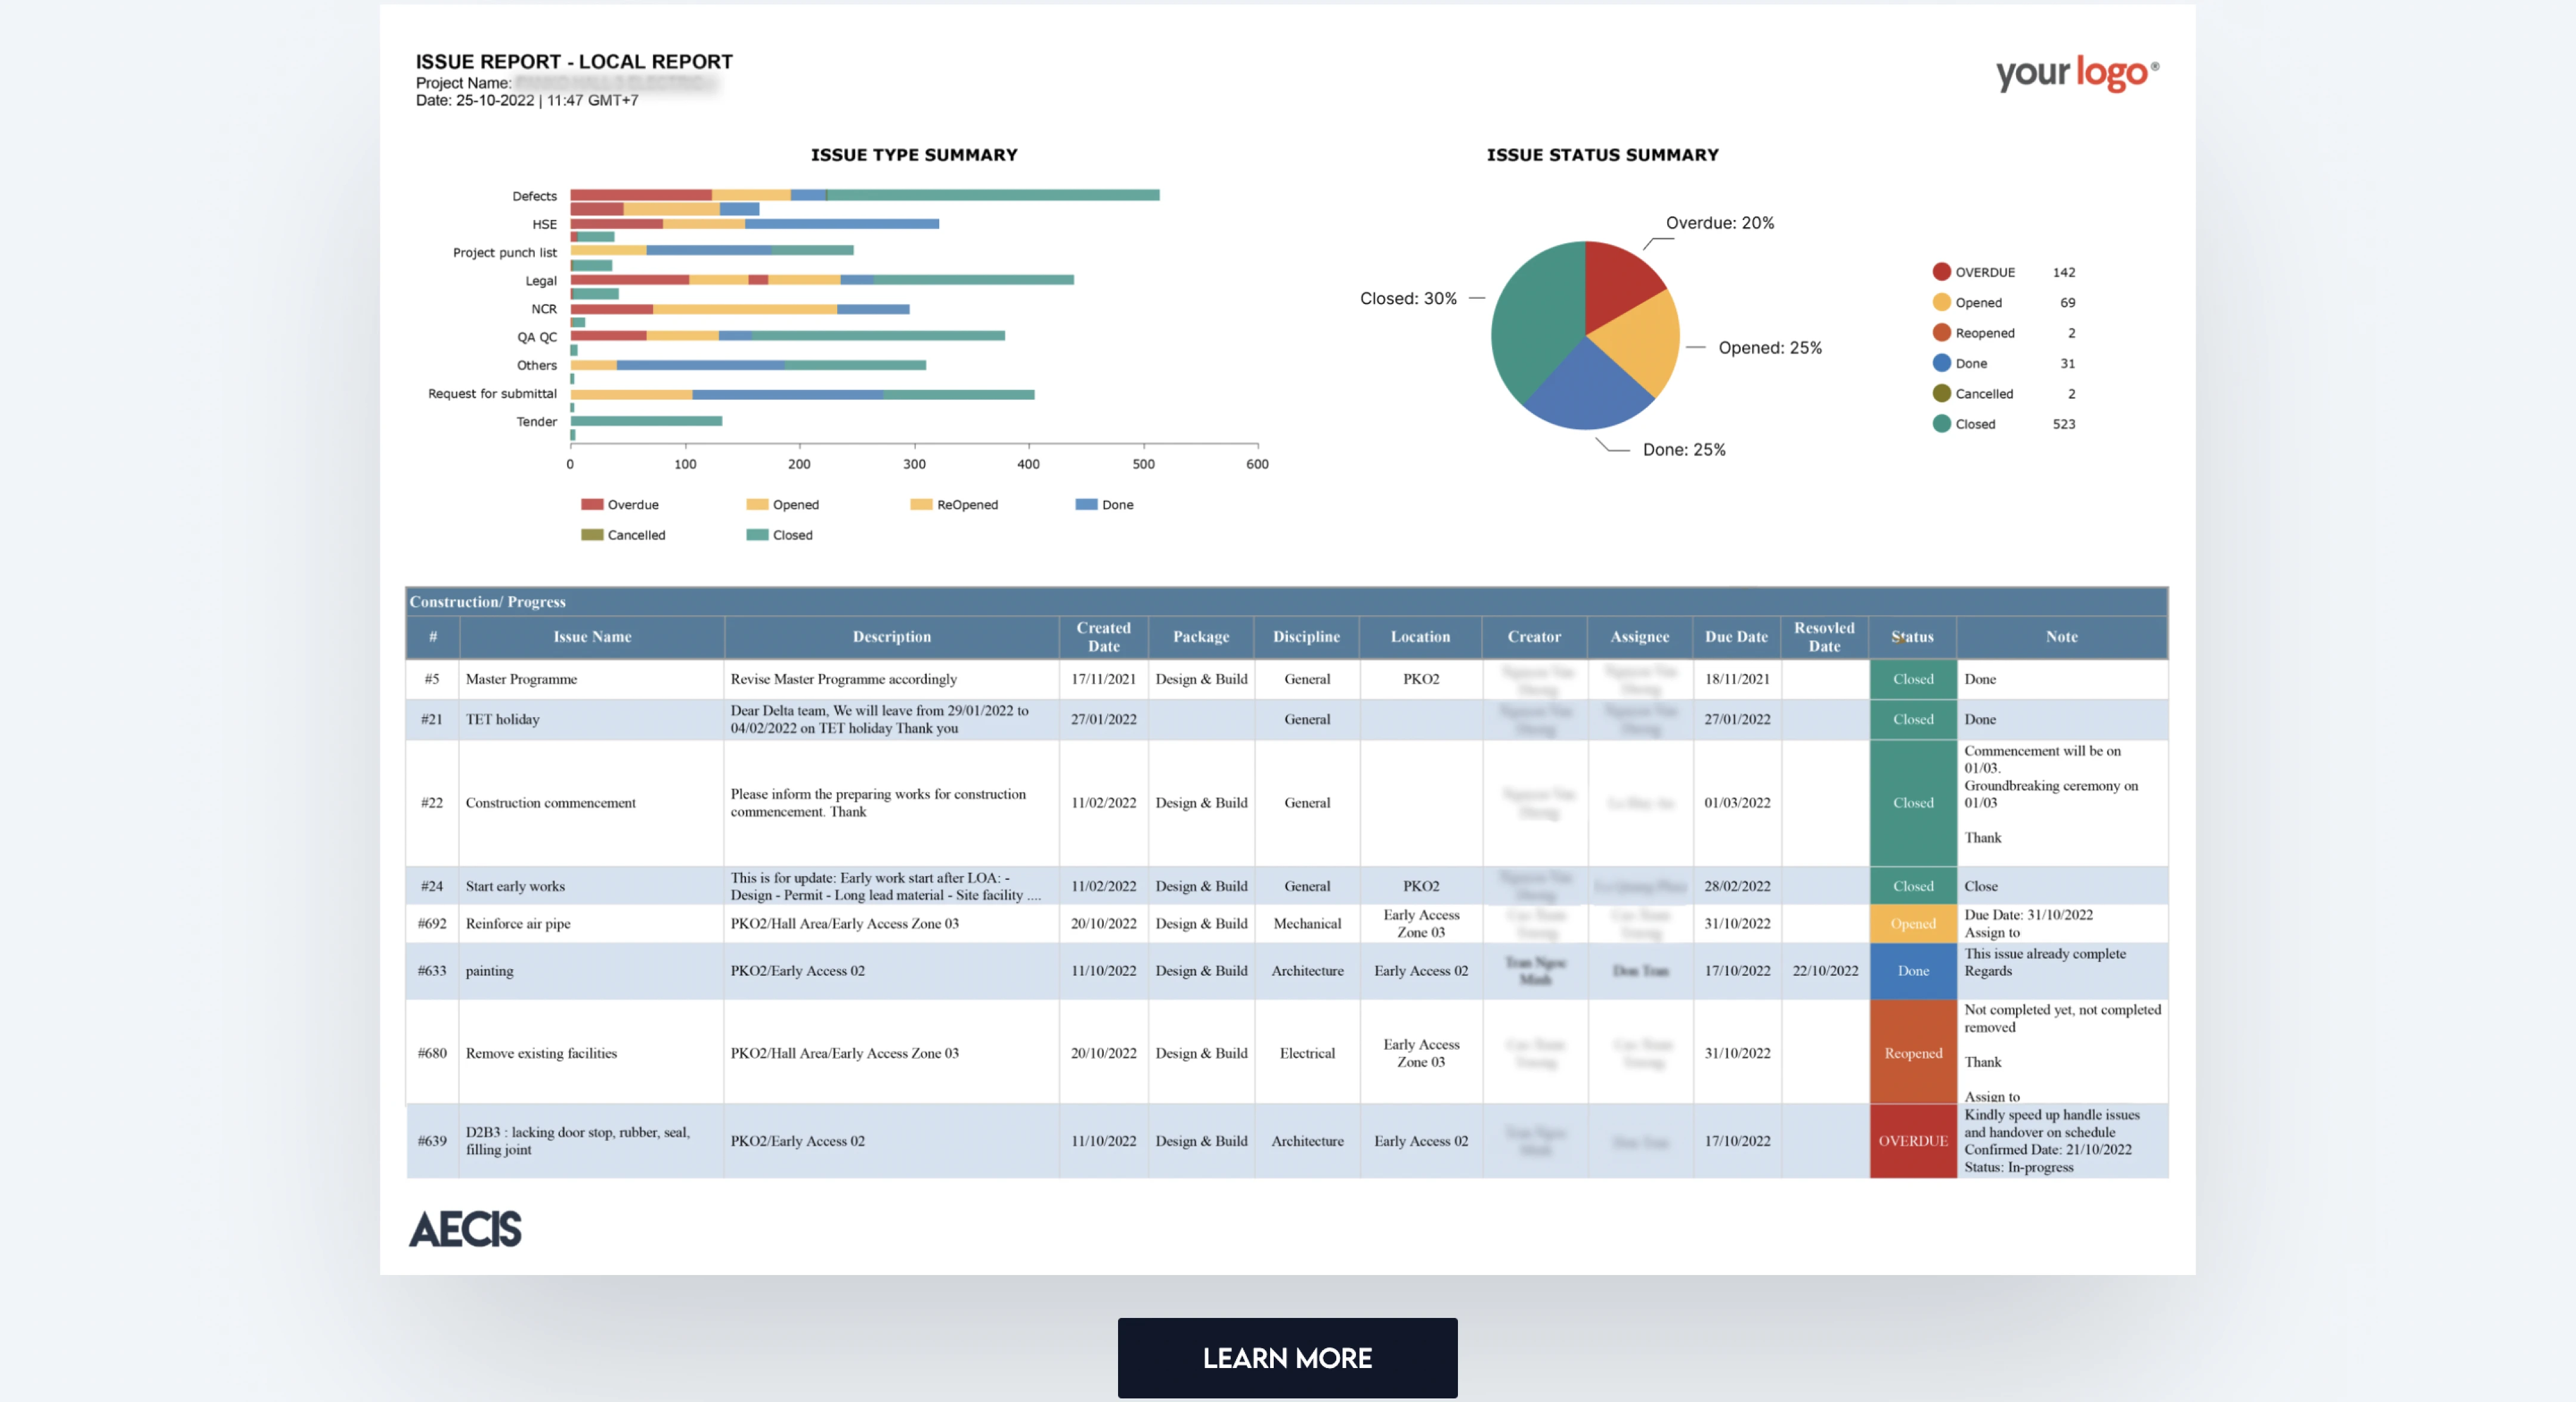
Task: Click the 'Package' column header
Action: tap(1201, 637)
